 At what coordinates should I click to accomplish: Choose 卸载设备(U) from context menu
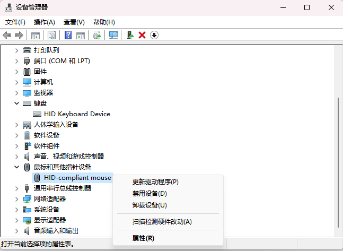coord(168,205)
